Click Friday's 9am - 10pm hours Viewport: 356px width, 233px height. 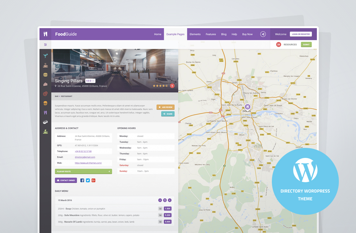(143, 160)
